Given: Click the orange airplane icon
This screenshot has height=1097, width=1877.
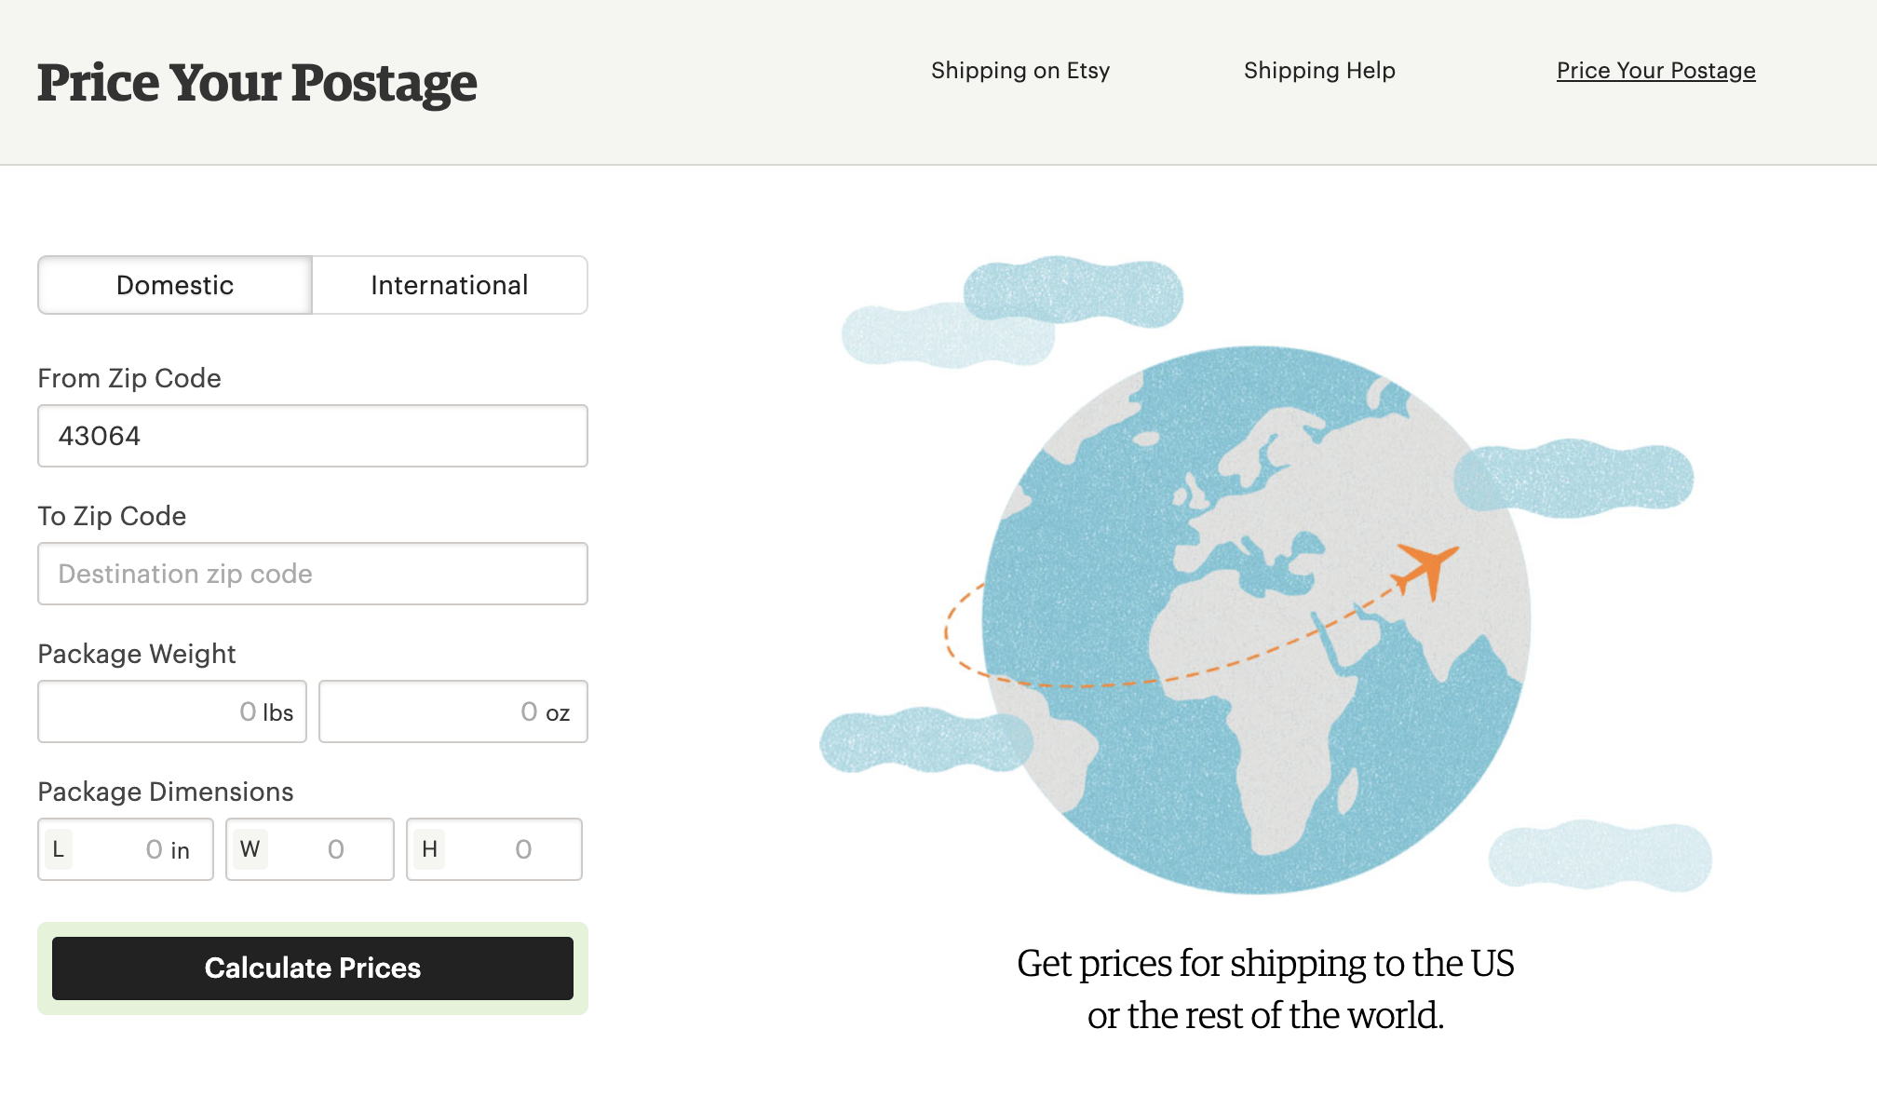Looking at the screenshot, I should [1425, 570].
